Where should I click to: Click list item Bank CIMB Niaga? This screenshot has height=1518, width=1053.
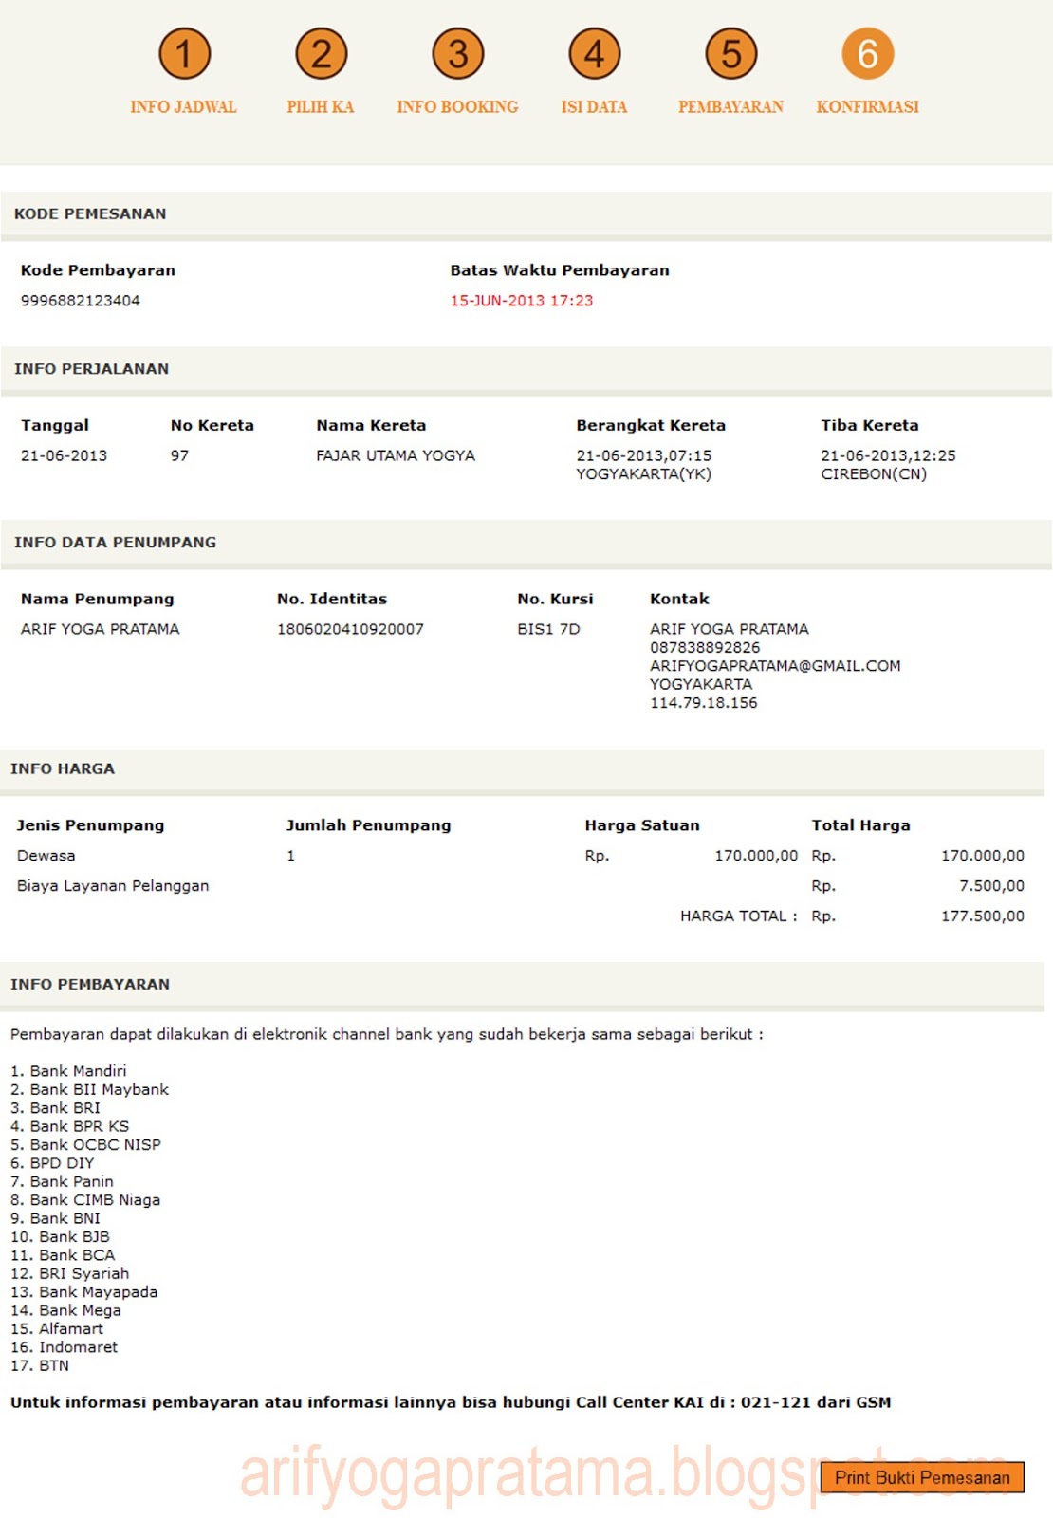pos(95,1200)
